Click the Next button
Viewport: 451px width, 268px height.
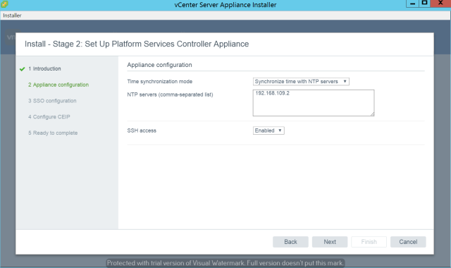(x=330, y=242)
